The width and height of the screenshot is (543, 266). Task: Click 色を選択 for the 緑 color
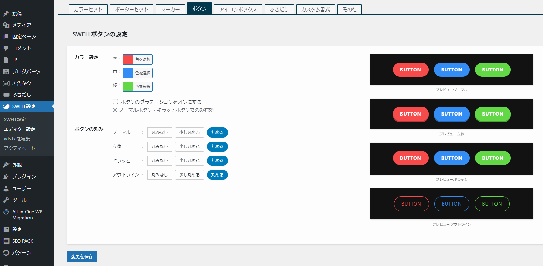coord(143,87)
